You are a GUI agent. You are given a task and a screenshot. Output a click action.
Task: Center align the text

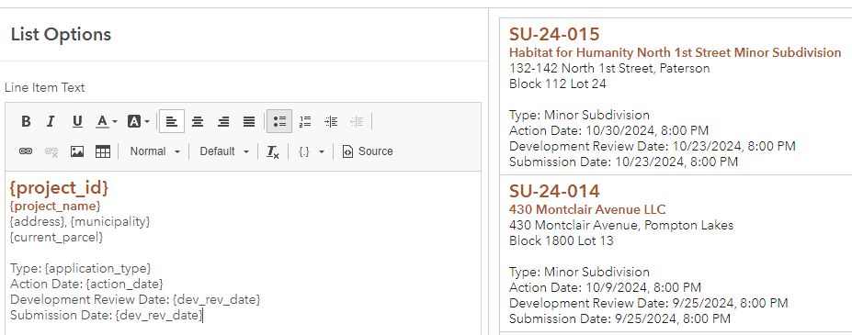coord(198,121)
